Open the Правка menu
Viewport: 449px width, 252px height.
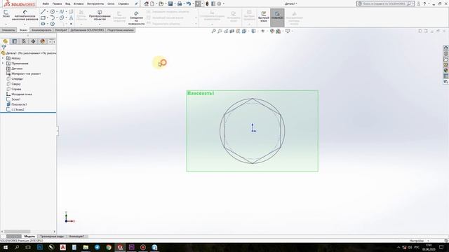click(x=57, y=3)
